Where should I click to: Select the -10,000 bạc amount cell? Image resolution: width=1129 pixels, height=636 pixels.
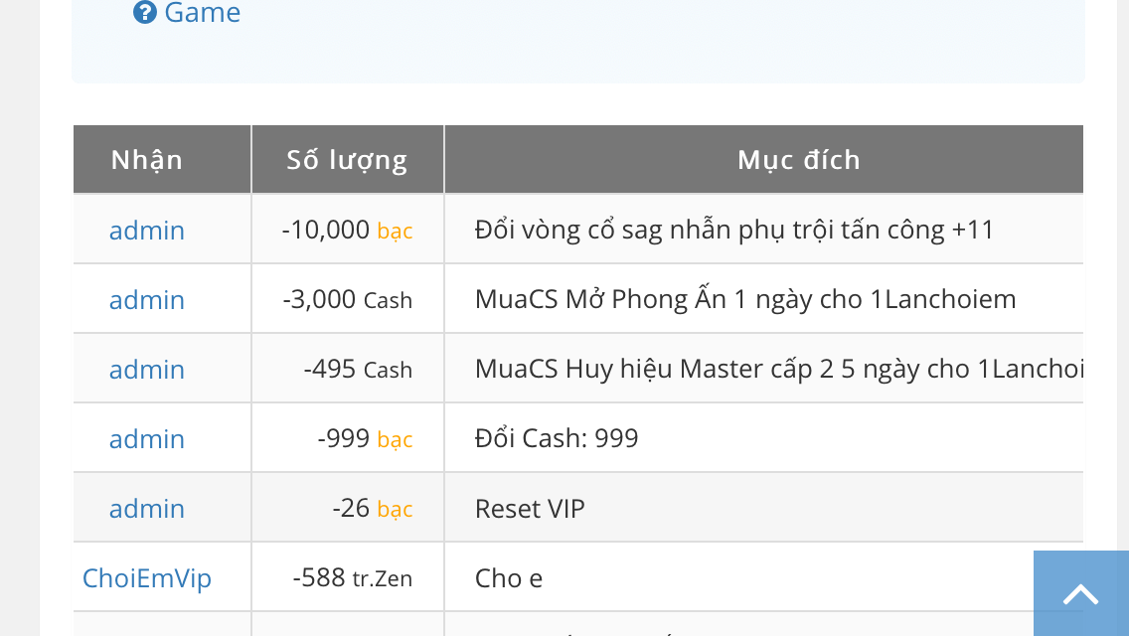click(x=347, y=231)
